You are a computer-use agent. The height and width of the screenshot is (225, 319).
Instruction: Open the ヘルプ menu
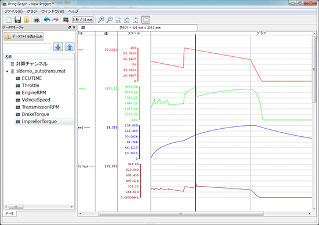coord(73,12)
